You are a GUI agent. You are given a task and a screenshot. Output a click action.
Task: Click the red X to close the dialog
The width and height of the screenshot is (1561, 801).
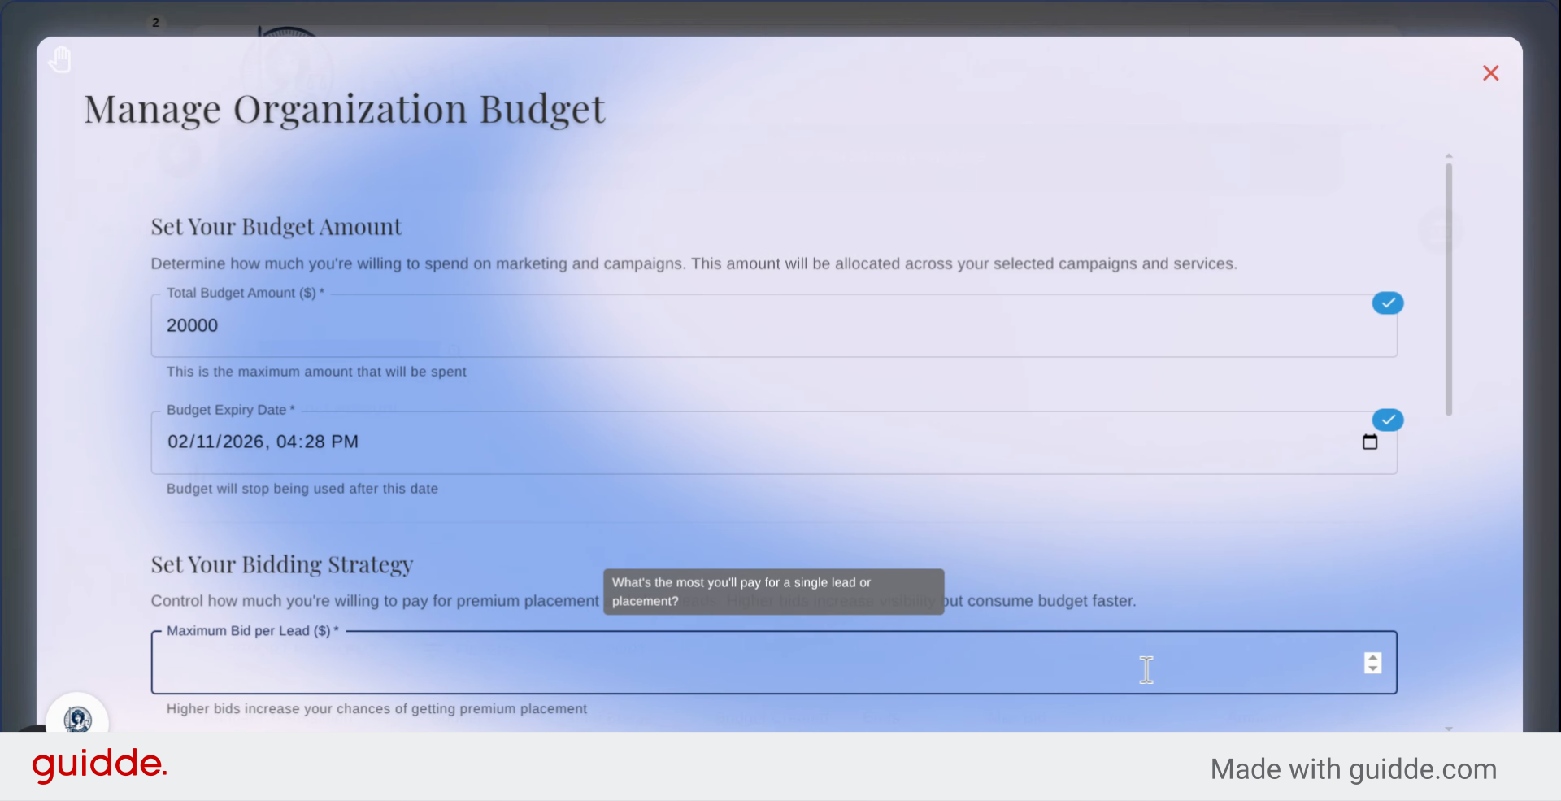coord(1491,72)
